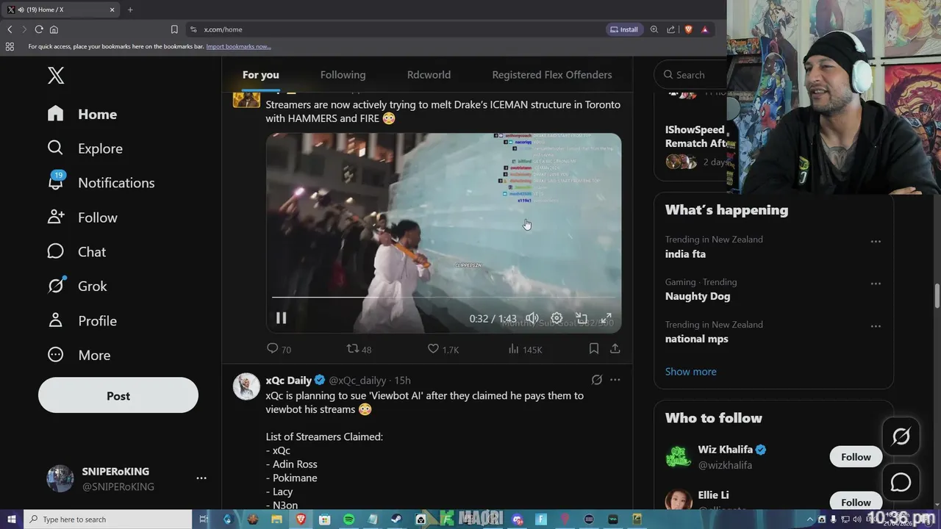Viewport: 941px width, 529px height.
Task: Expand the video to fullscreen
Action: [607, 318]
